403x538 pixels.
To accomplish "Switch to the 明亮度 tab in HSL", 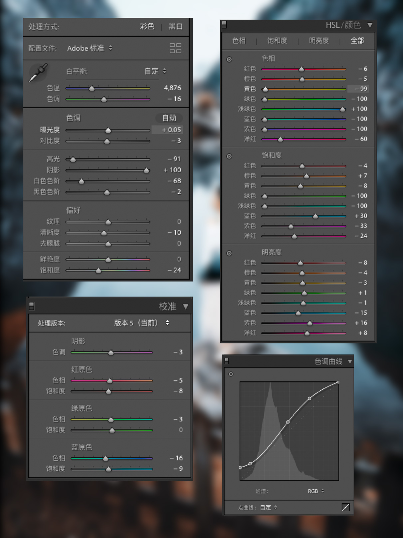I will tap(318, 41).
